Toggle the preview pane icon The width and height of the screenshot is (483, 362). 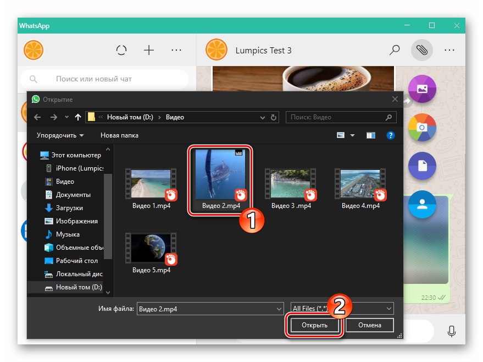click(370, 135)
